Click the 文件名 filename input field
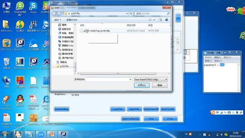Viewport: 245px width, 138px height. click(x=109, y=79)
